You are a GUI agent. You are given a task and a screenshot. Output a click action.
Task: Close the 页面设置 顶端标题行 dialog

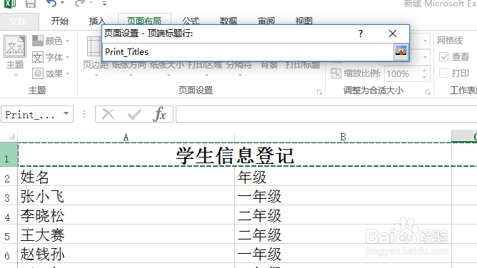(393, 33)
